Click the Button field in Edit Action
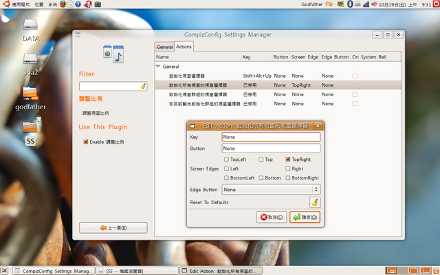The image size is (440, 275). pos(271,148)
